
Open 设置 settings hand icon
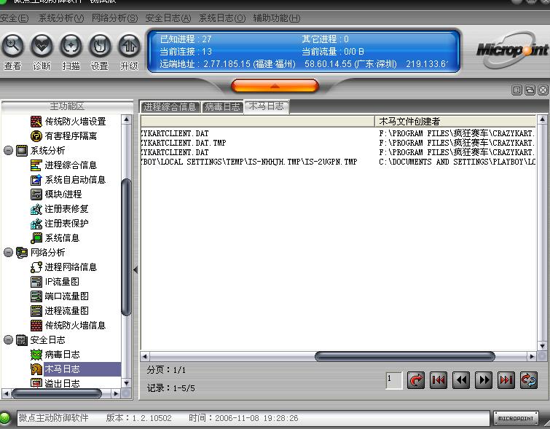[x=100, y=46]
